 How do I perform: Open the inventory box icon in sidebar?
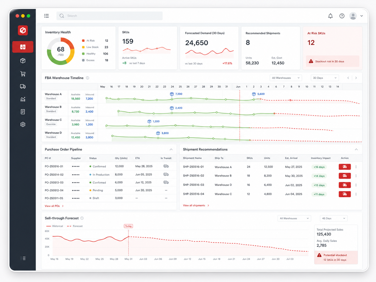pyautogui.click(x=23, y=61)
